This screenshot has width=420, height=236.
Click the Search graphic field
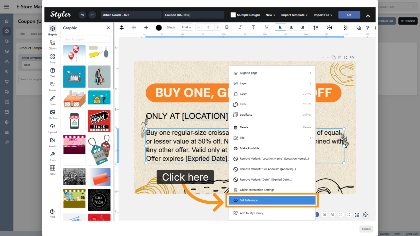click(x=87, y=39)
